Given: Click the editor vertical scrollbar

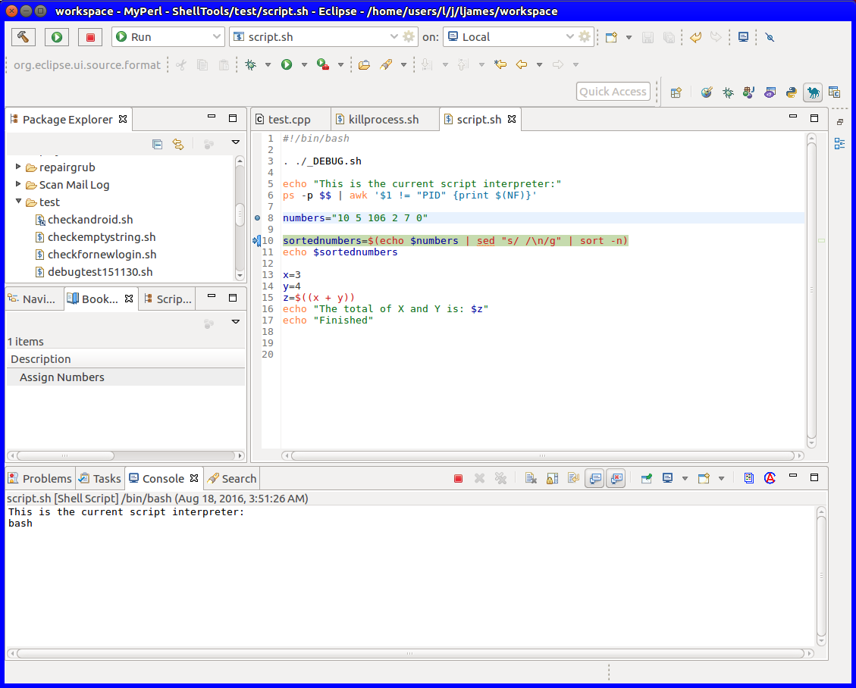Looking at the screenshot, I should coord(811,289).
